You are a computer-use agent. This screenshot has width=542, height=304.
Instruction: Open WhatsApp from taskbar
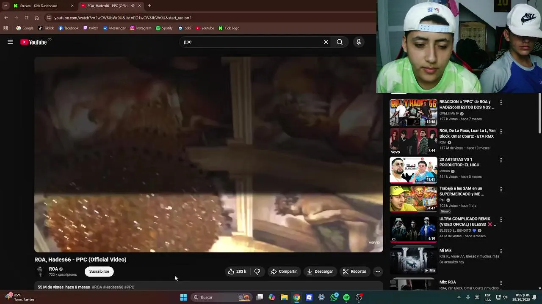point(334,297)
